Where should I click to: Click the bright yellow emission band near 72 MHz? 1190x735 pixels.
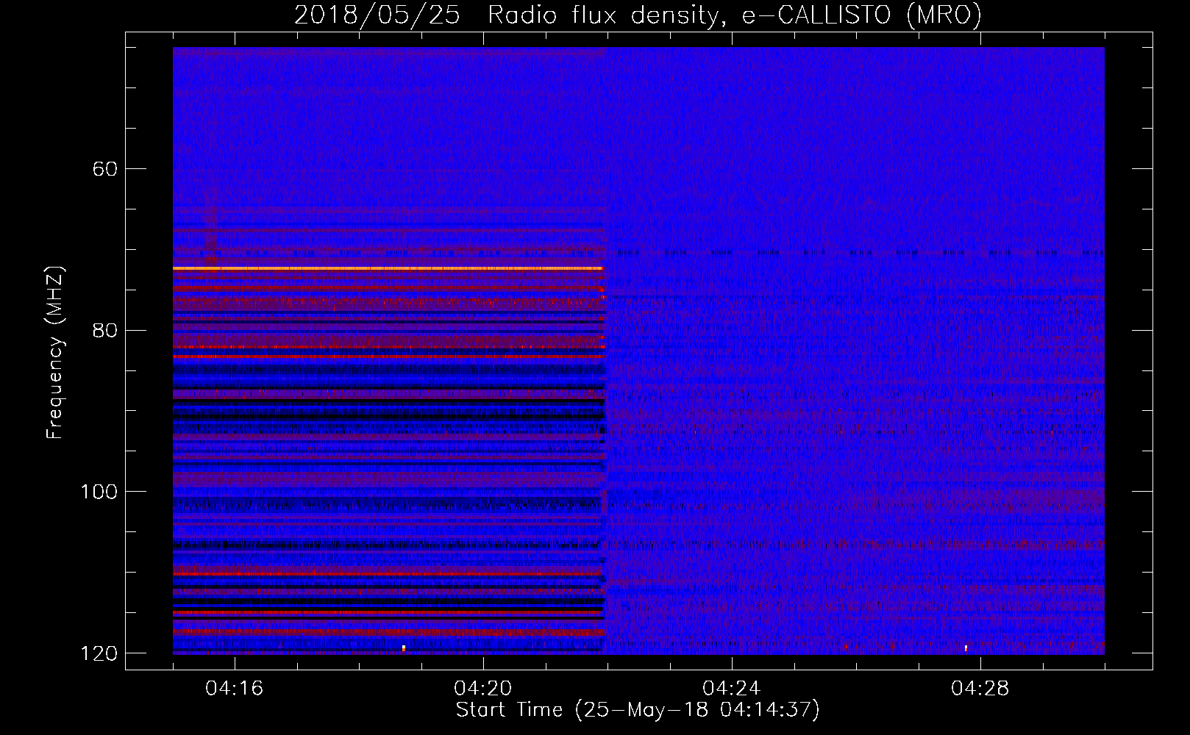[388, 269]
